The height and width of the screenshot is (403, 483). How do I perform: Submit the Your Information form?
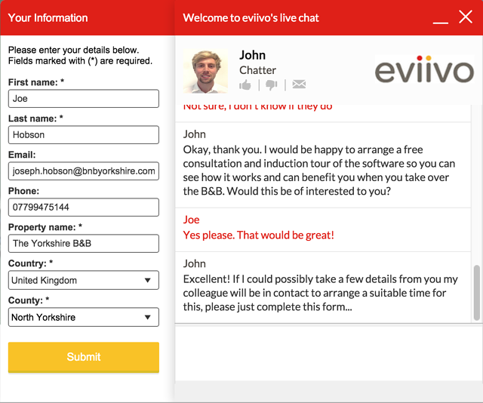84,357
